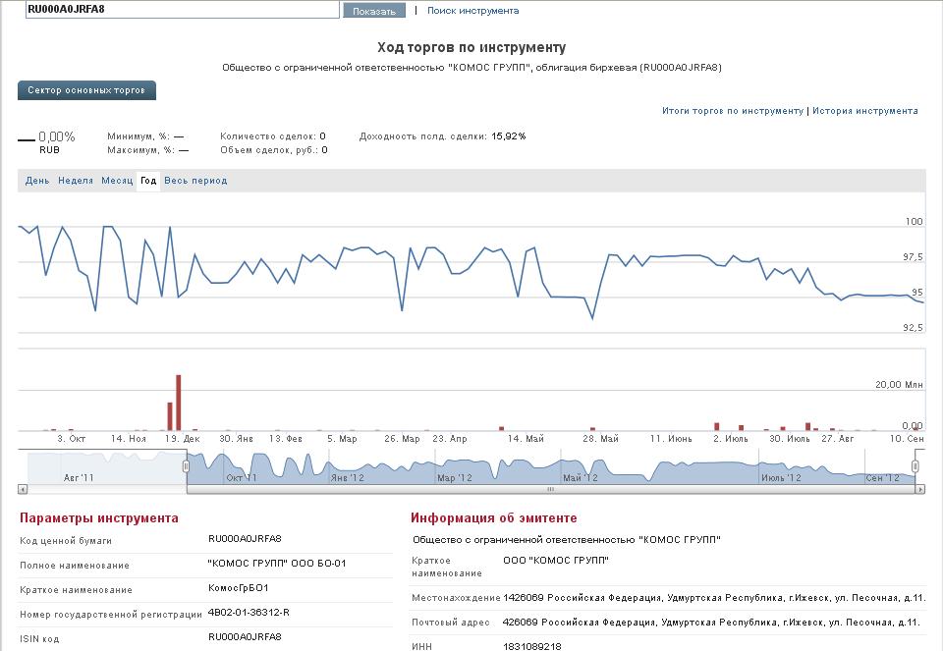Click the 28. Май axis label

600,439
